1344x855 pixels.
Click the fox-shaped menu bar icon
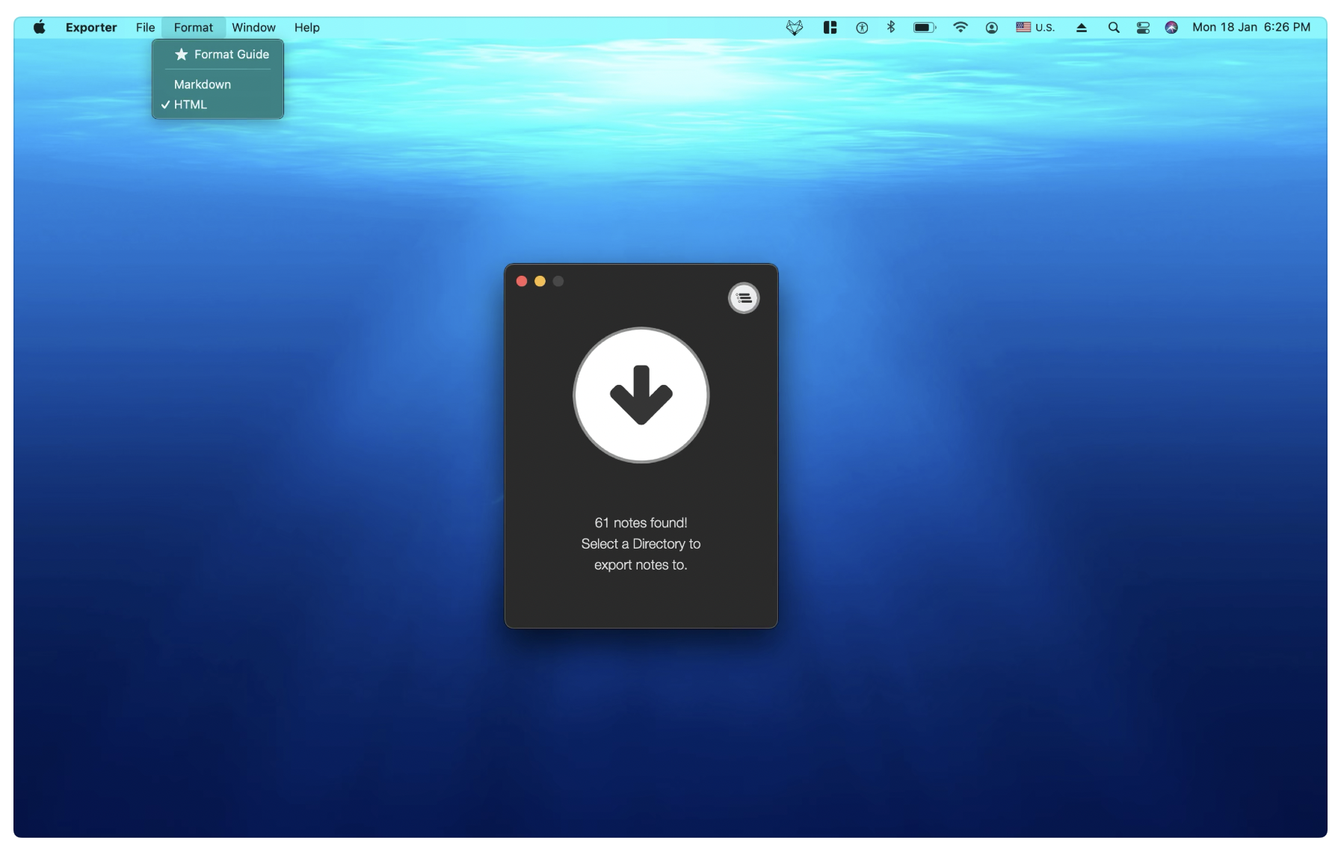(795, 28)
